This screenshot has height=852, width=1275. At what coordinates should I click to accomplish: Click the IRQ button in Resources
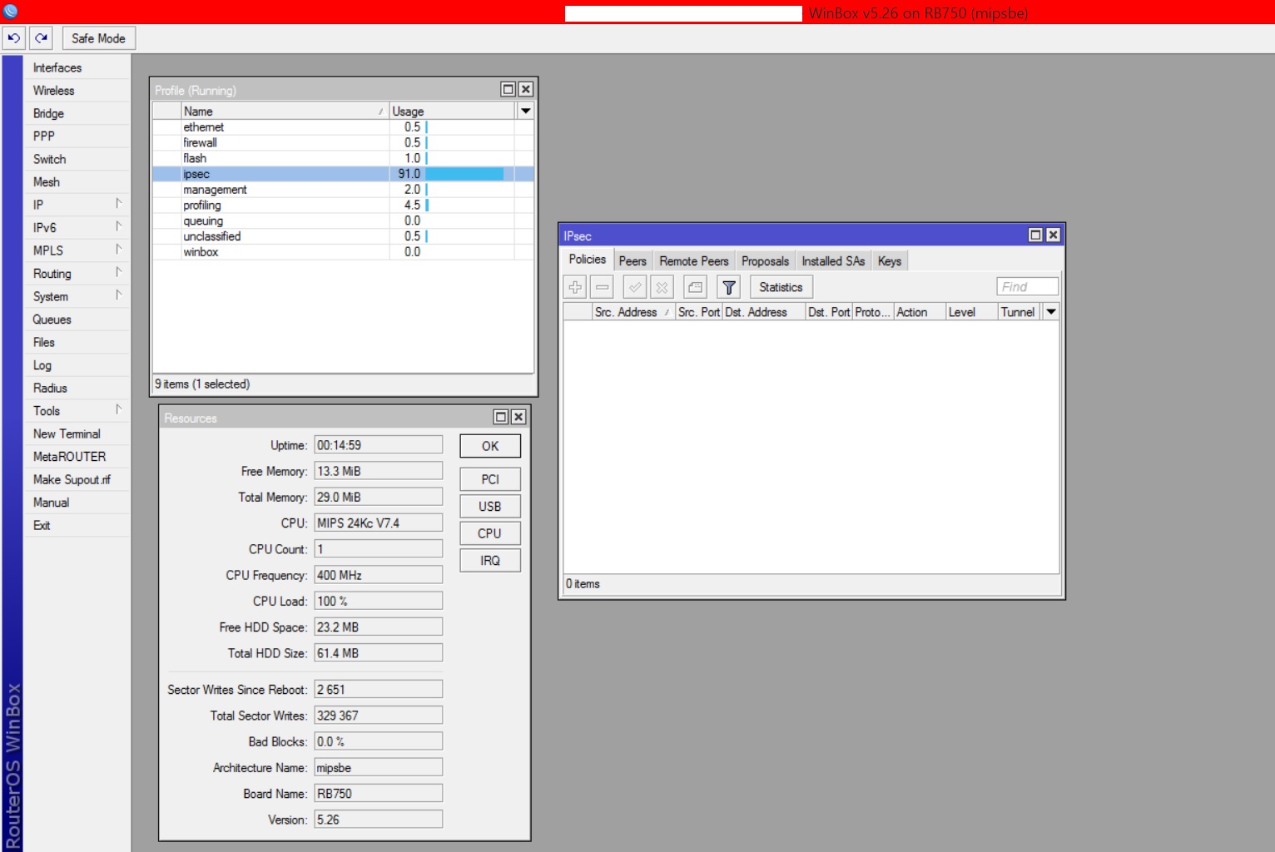pos(490,561)
